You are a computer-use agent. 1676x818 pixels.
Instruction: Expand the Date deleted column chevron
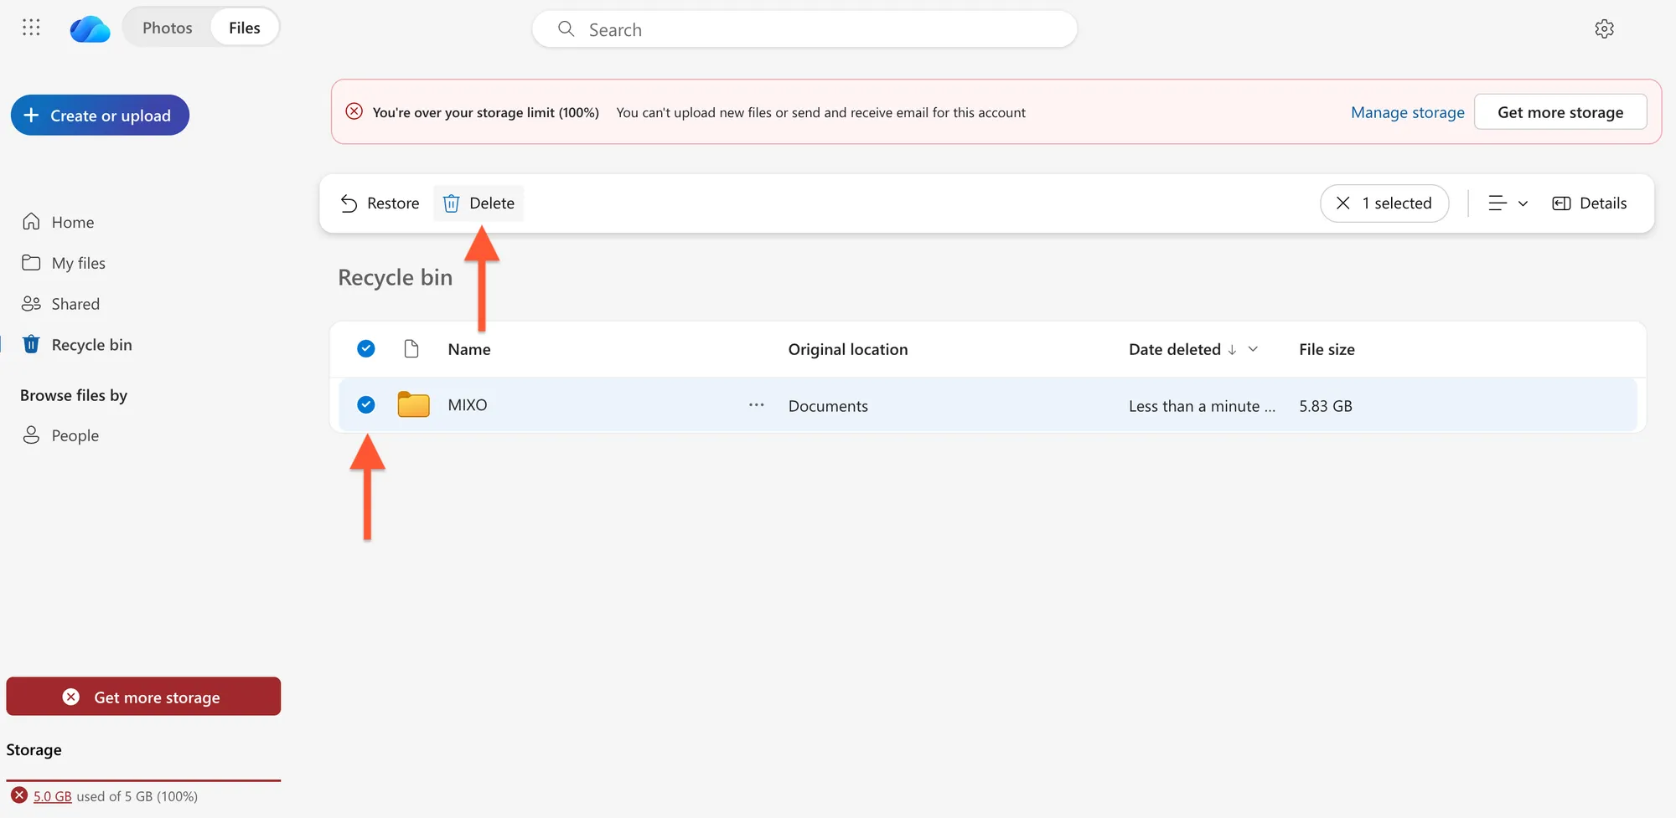pyautogui.click(x=1253, y=349)
